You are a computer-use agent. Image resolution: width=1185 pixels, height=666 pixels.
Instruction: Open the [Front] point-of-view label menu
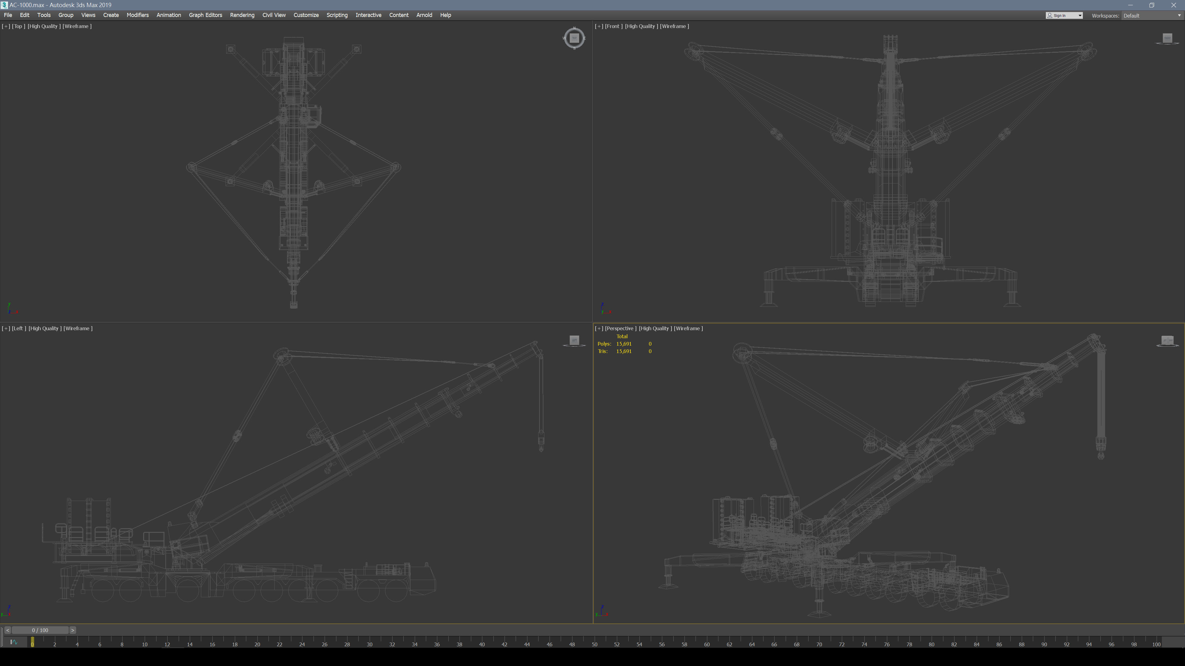tap(614, 26)
